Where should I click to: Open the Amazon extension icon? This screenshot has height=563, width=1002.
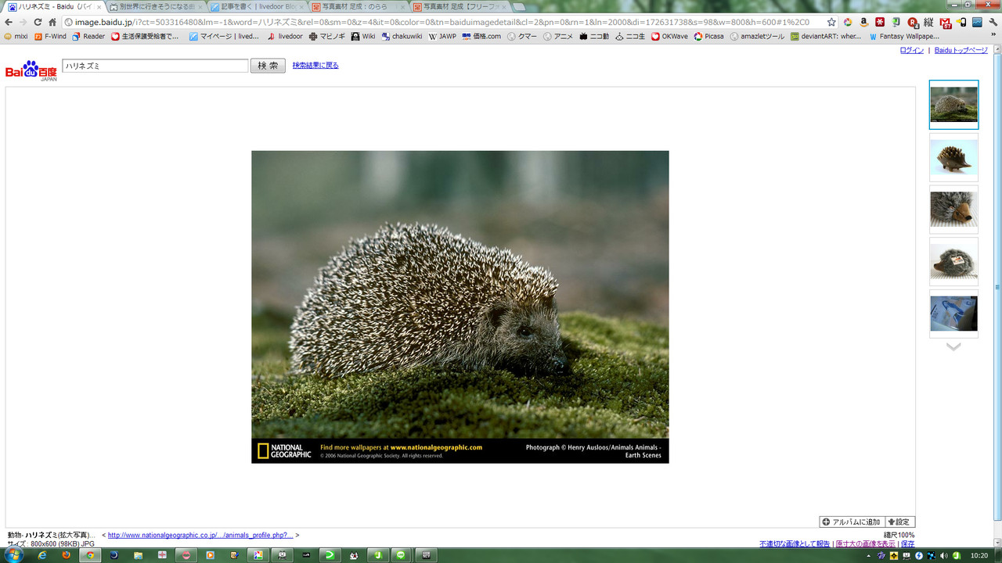coord(863,22)
